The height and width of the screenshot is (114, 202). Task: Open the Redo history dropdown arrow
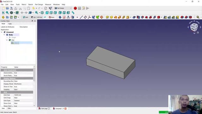tap(42, 8)
